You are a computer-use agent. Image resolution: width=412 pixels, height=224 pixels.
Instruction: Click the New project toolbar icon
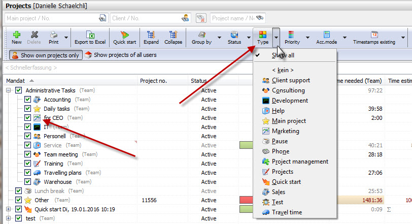(16, 35)
